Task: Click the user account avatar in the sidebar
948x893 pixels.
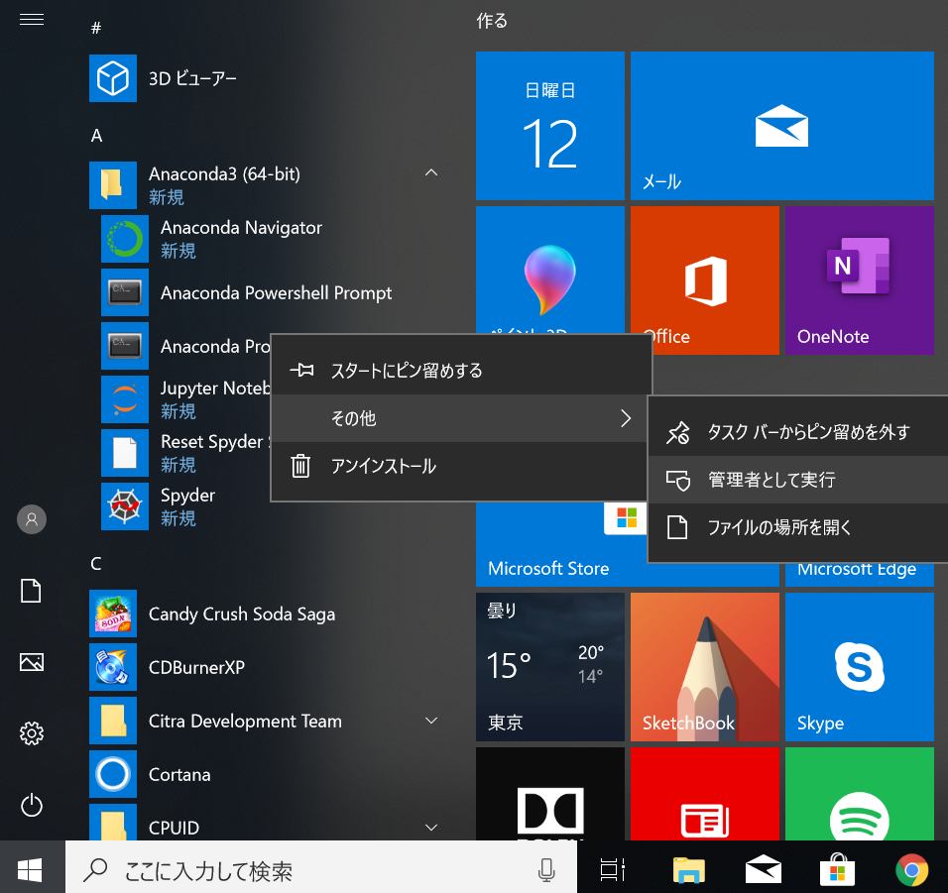Action: [x=32, y=519]
